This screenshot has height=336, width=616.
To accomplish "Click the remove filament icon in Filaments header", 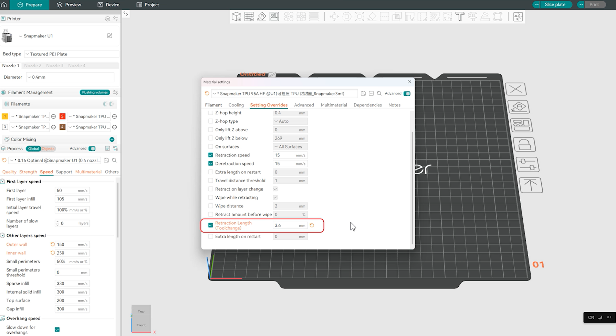I will [105, 104].
